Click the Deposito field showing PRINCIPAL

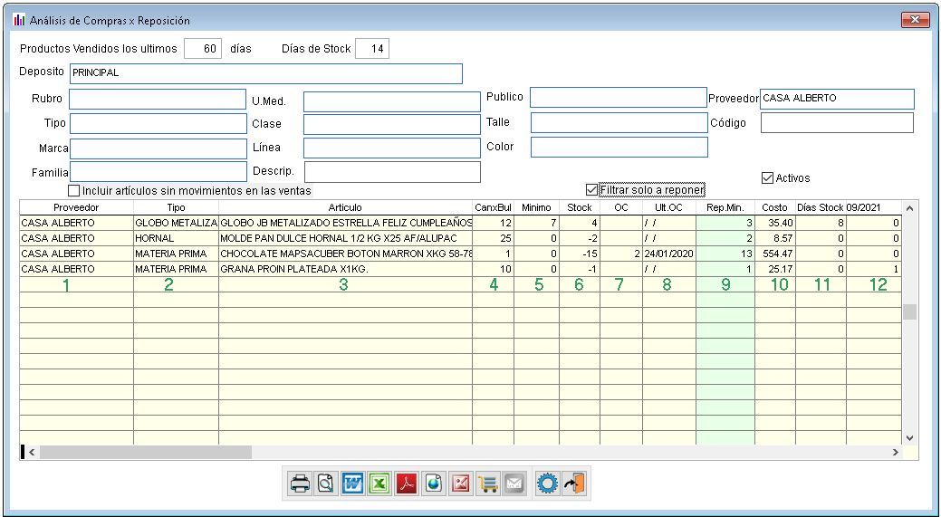[x=265, y=73]
